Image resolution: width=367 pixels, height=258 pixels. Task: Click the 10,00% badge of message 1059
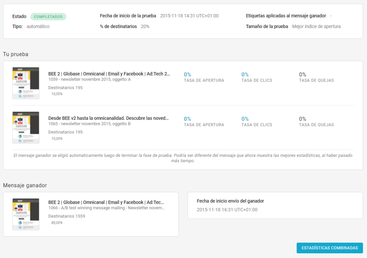pos(57,94)
